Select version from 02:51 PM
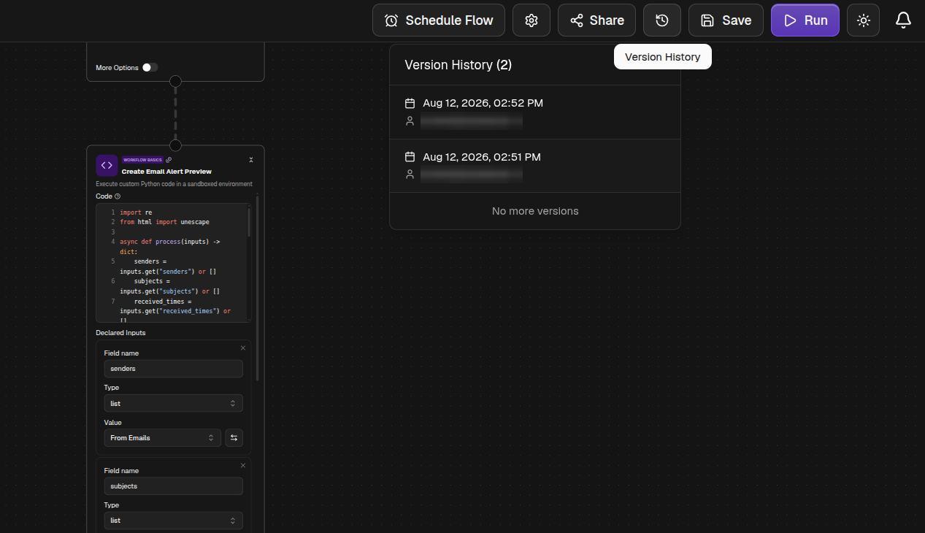This screenshot has width=925, height=533. point(535,166)
